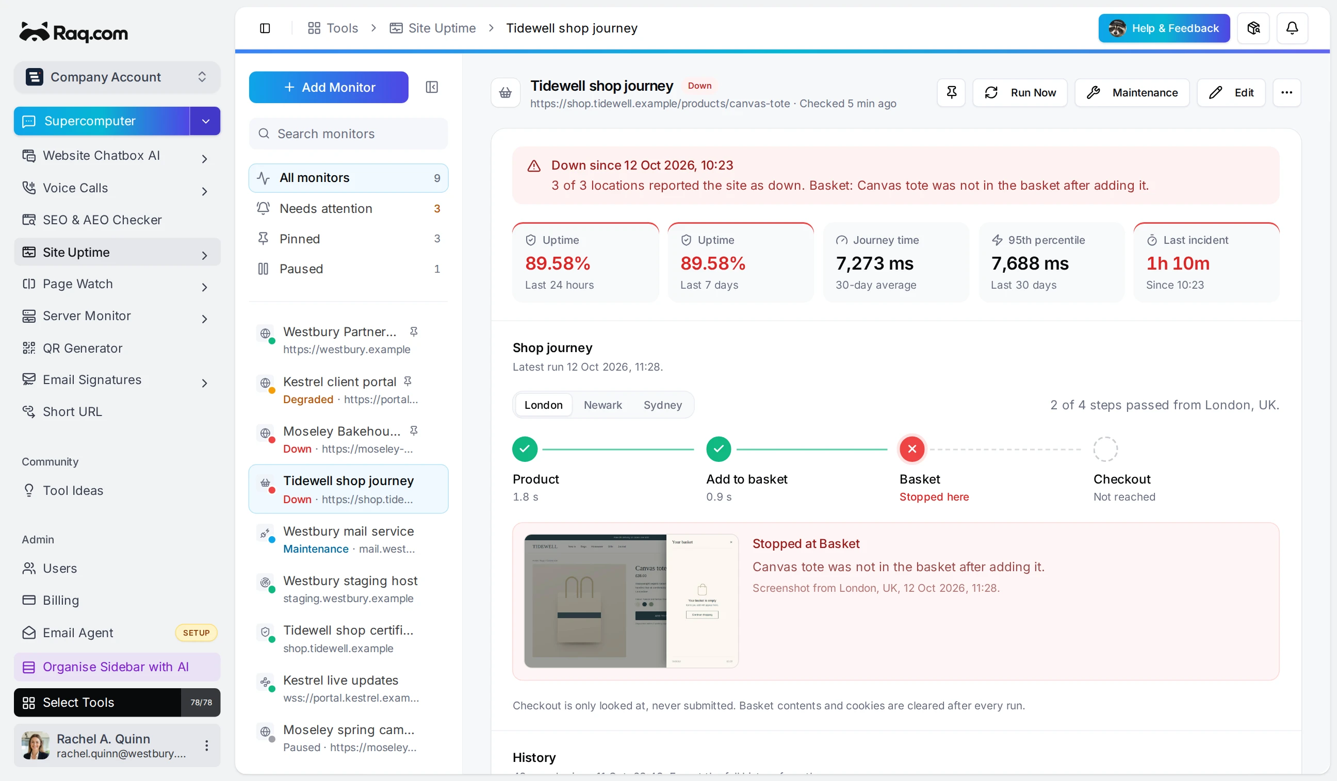Viewport: 1337px width, 781px height.
Task: Open Maintenance settings
Action: click(1132, 93)
